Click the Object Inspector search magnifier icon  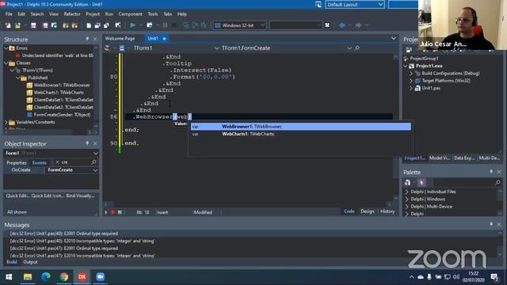point(93,161)
